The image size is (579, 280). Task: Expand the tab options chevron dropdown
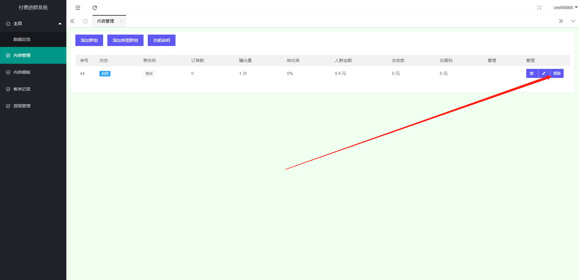pos(573,21)
